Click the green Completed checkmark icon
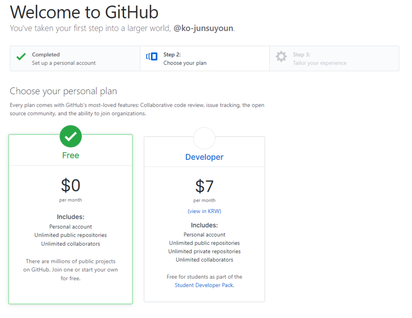Viewport: 412px width, 318px height. coord(20,56)
